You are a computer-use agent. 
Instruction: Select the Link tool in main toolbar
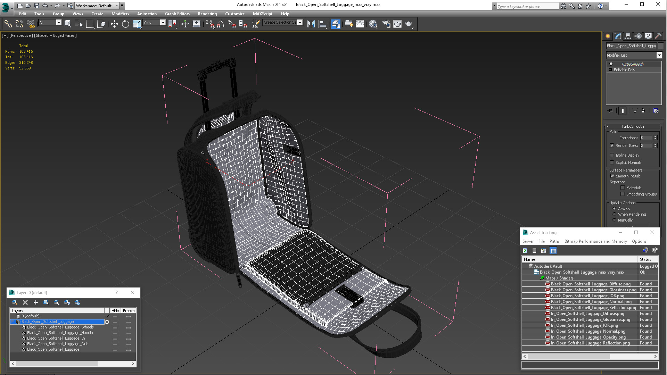pyautogui.click(x=8, y=24)
